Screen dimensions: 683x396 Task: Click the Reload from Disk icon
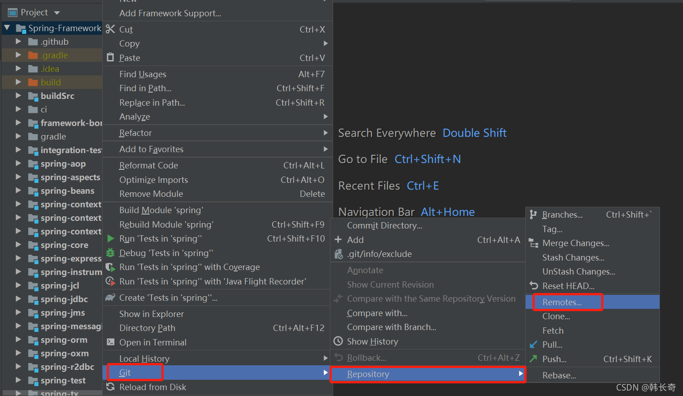coord(110,387)
